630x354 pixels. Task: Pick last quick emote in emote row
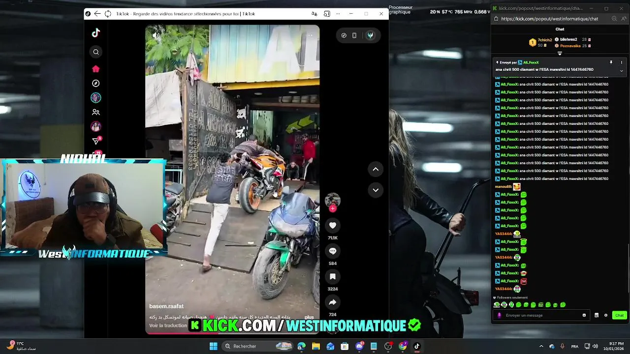(x=563, y=305)
